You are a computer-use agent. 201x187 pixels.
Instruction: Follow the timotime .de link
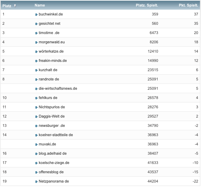click(x=49, y=33)
